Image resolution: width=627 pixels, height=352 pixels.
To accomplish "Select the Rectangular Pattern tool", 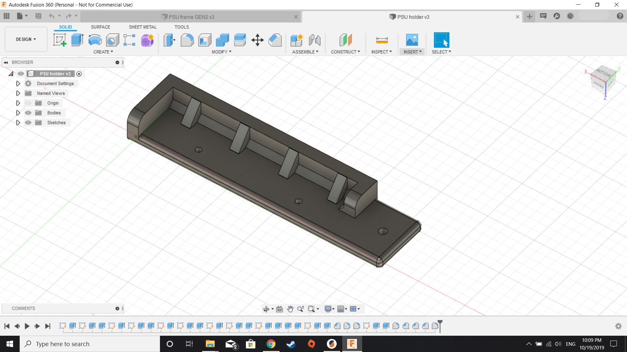I will pyautogui.click(x=130, y=40).
